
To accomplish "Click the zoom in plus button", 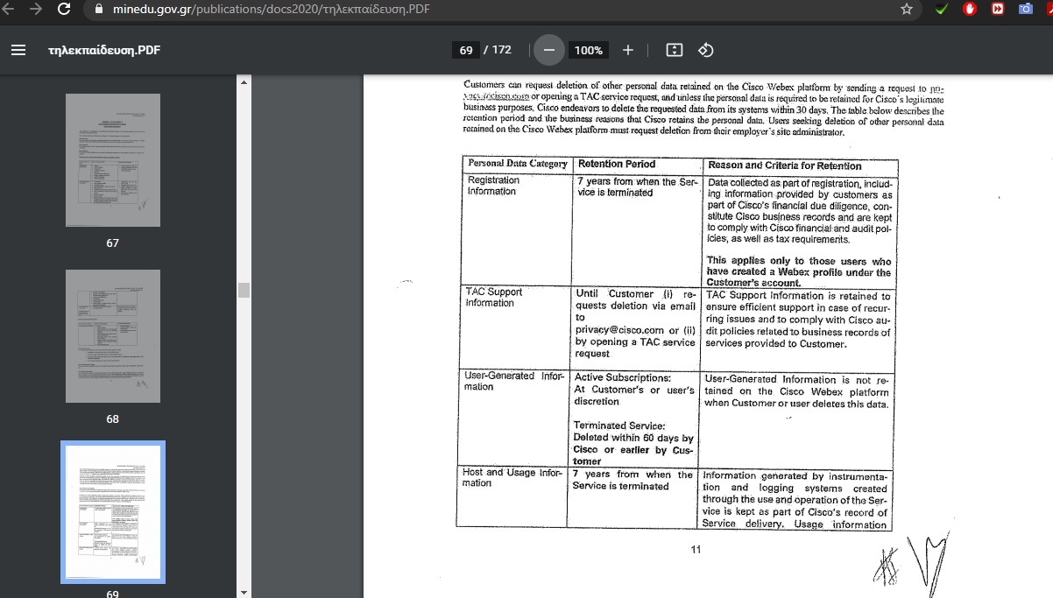I will coord(628,50).
